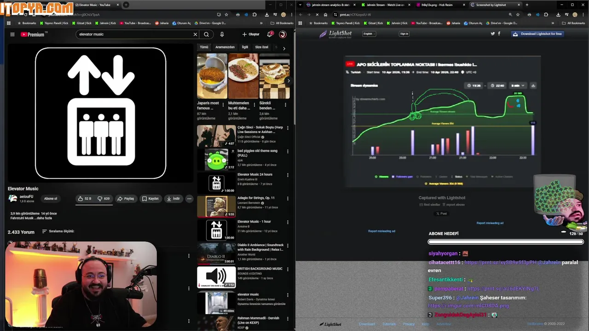Subscribe with the Abone ol button
Image resolution: width=589 pixels, height=331 pixels.
[x=51, y=199]
